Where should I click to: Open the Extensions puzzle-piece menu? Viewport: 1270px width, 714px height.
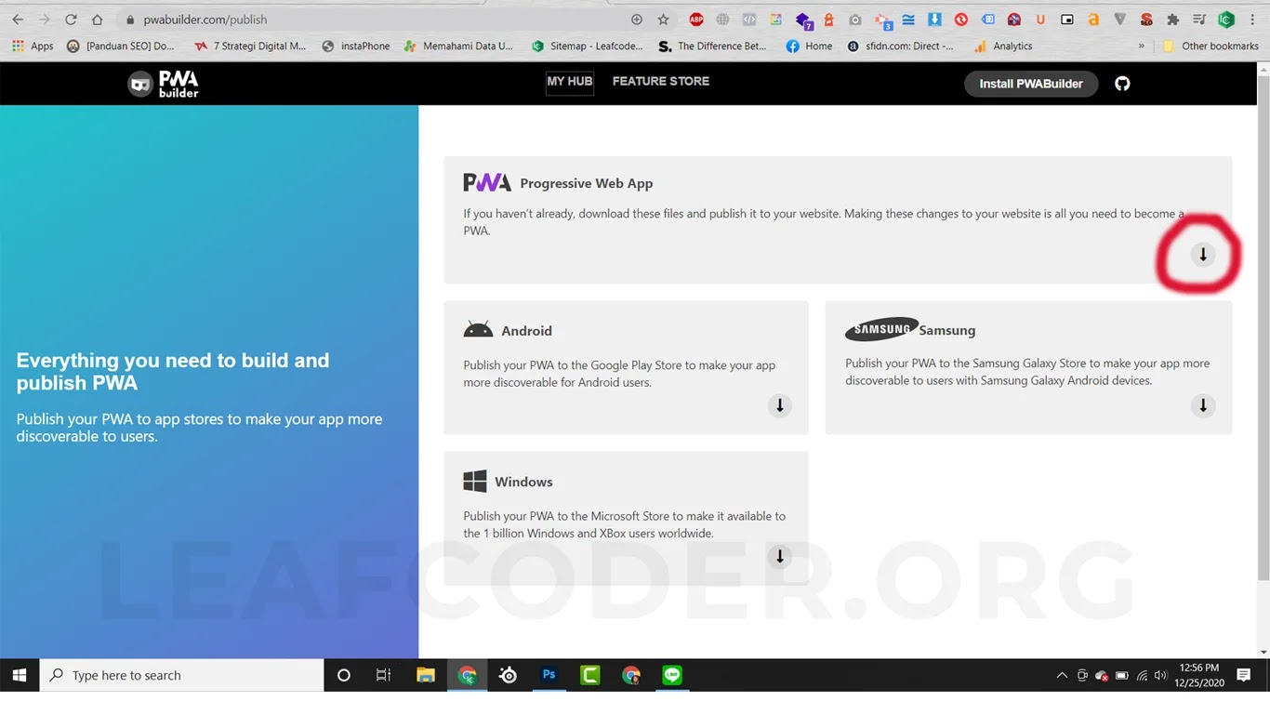pyautogui.click(x=1172, y=20)
